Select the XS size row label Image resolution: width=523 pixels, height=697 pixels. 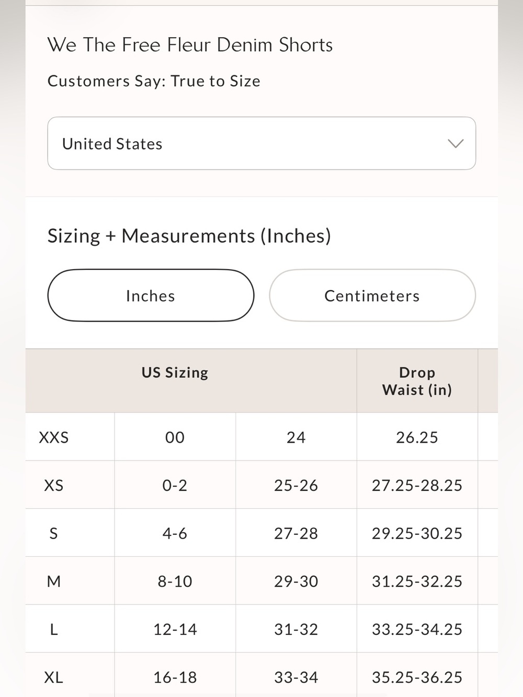point(54,485)
